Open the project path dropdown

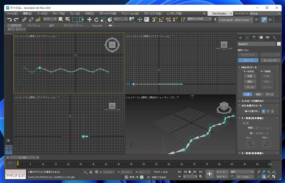pyautogui.click(x=235, y=20)
